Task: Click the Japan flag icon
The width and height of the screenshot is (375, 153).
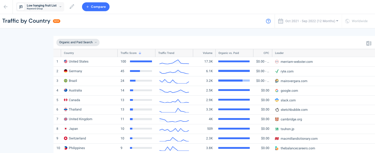Action: (66, 129)
